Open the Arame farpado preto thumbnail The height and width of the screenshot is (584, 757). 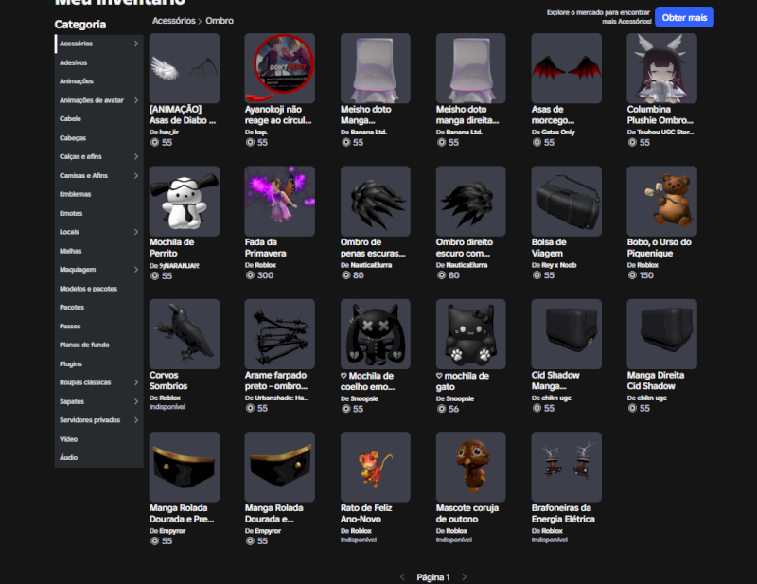pyautogui.click(x=279, y=334)
